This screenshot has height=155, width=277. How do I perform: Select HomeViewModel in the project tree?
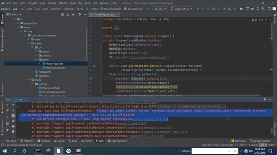[x=54, y=68]
